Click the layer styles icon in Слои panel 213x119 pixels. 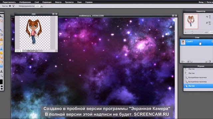point(191,61)
